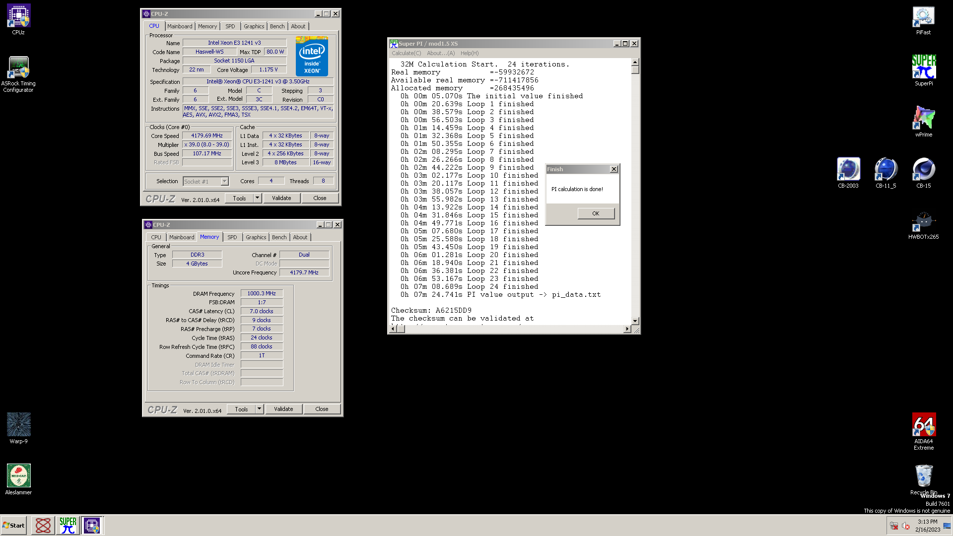Open Calculate(C) menu in Super PI
953x536 pixels.
click(407, 53)
